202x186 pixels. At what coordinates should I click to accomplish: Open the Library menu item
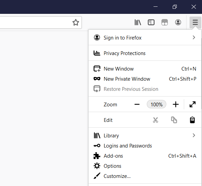click(145, 135)
